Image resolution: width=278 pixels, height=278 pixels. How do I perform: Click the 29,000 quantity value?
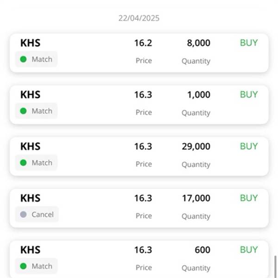(x=196, y=146)
